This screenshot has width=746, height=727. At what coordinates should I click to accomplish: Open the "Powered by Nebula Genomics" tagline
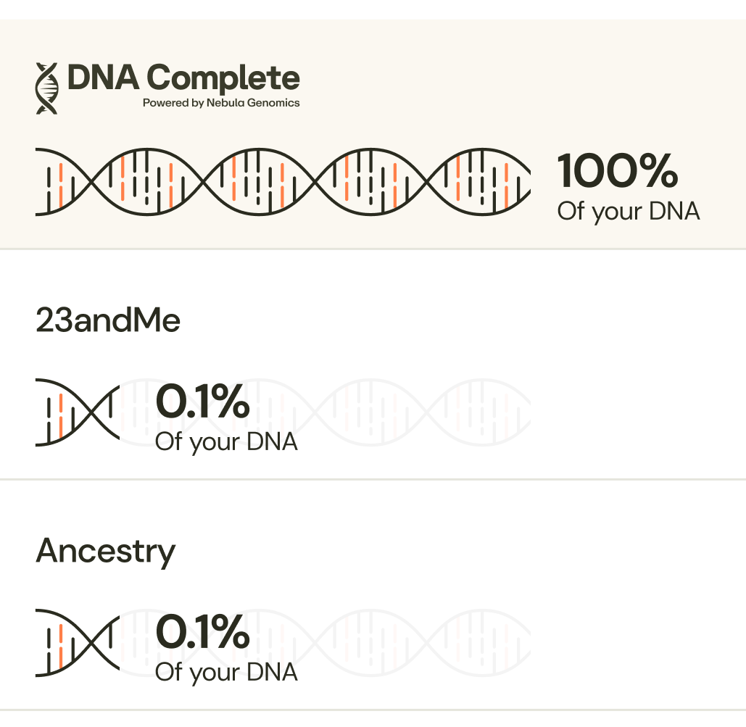[221, 103]
